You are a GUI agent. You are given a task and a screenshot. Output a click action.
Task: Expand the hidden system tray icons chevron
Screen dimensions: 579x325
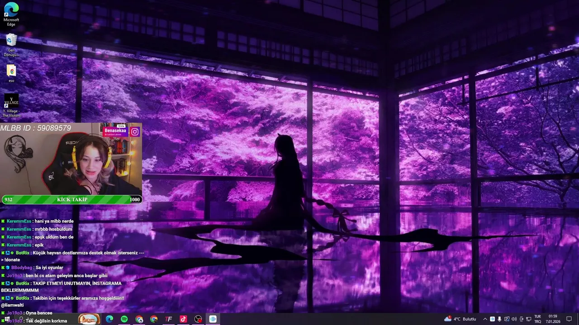click(485, 319)
